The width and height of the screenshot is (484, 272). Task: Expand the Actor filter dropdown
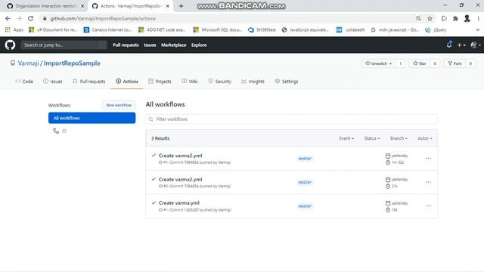click(425, 138)
